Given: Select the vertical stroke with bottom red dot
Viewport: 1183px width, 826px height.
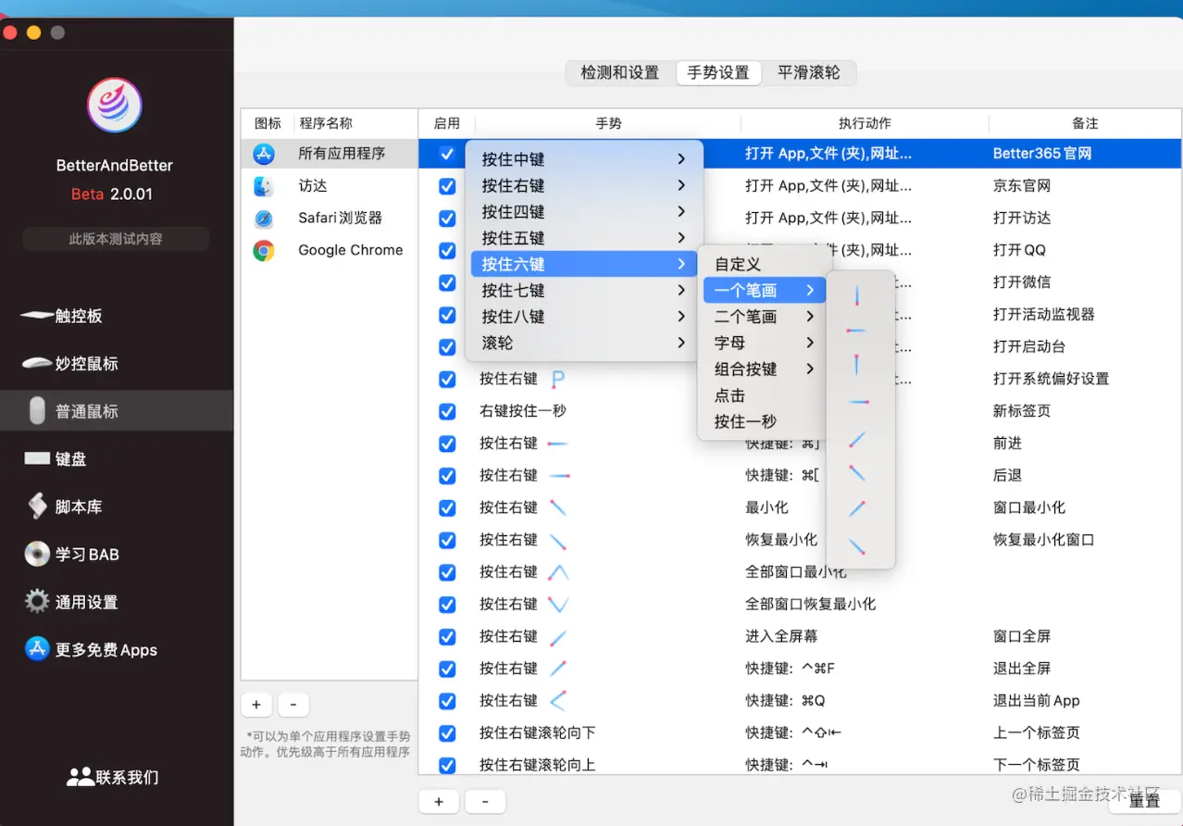Looking at the screenshot, I should pos(858,295).
